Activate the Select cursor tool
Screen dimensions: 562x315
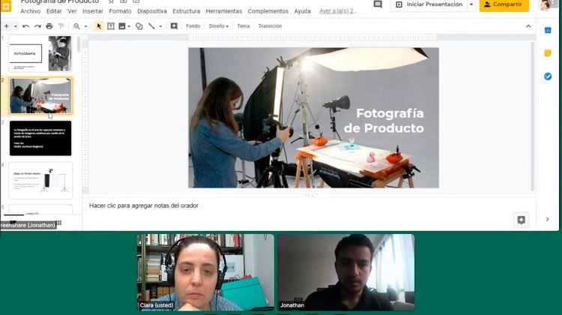click(x=100, y=26)
